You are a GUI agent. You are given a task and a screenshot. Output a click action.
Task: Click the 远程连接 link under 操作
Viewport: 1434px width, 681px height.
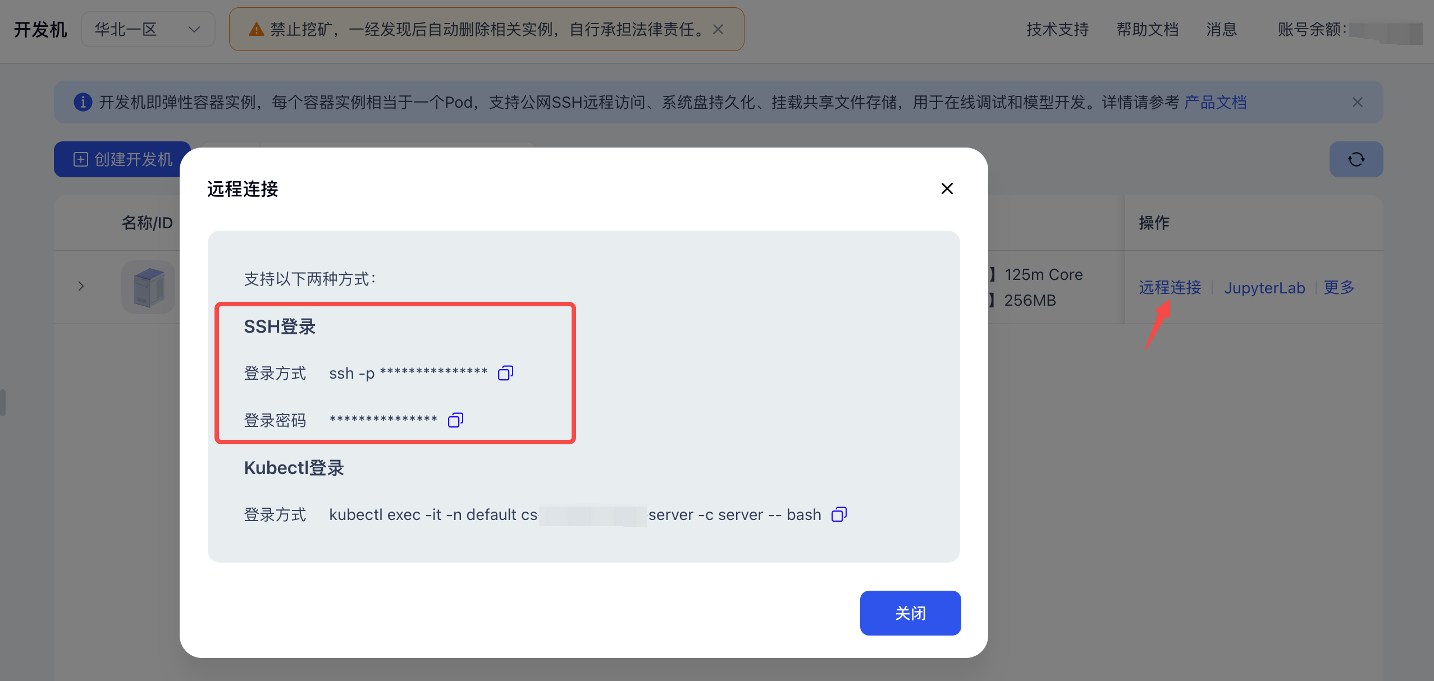coord(1170,288)
